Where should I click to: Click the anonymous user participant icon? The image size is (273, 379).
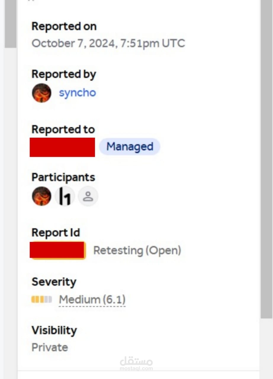tap(88, 196)
